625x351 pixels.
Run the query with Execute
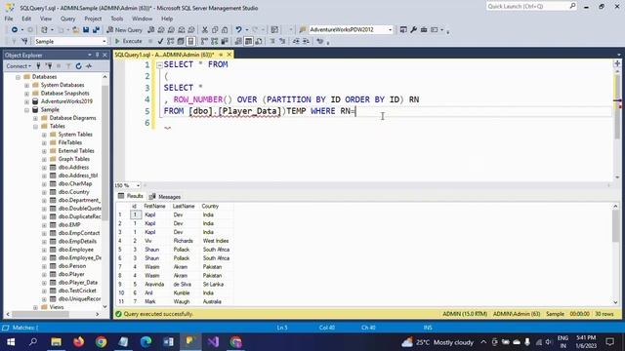(128, 41)
